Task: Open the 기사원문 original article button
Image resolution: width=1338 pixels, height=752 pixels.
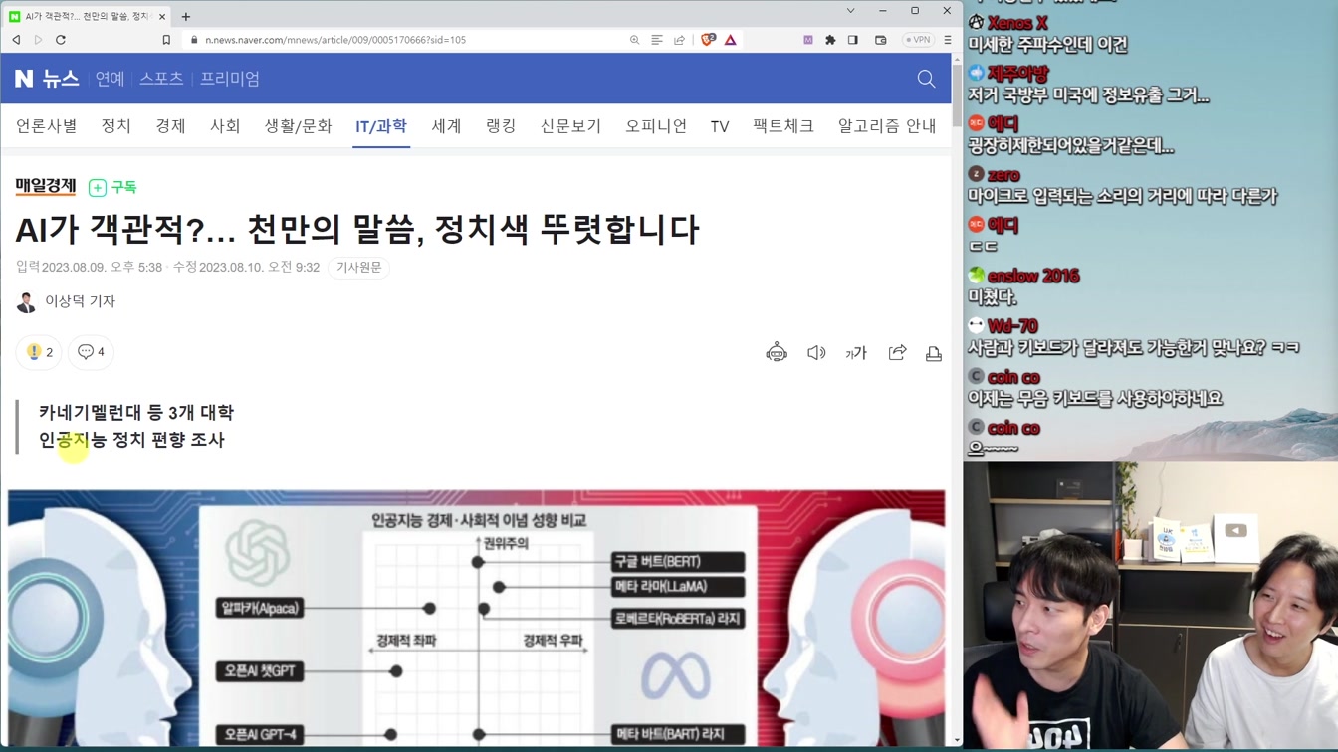Action: pos(359,268)
